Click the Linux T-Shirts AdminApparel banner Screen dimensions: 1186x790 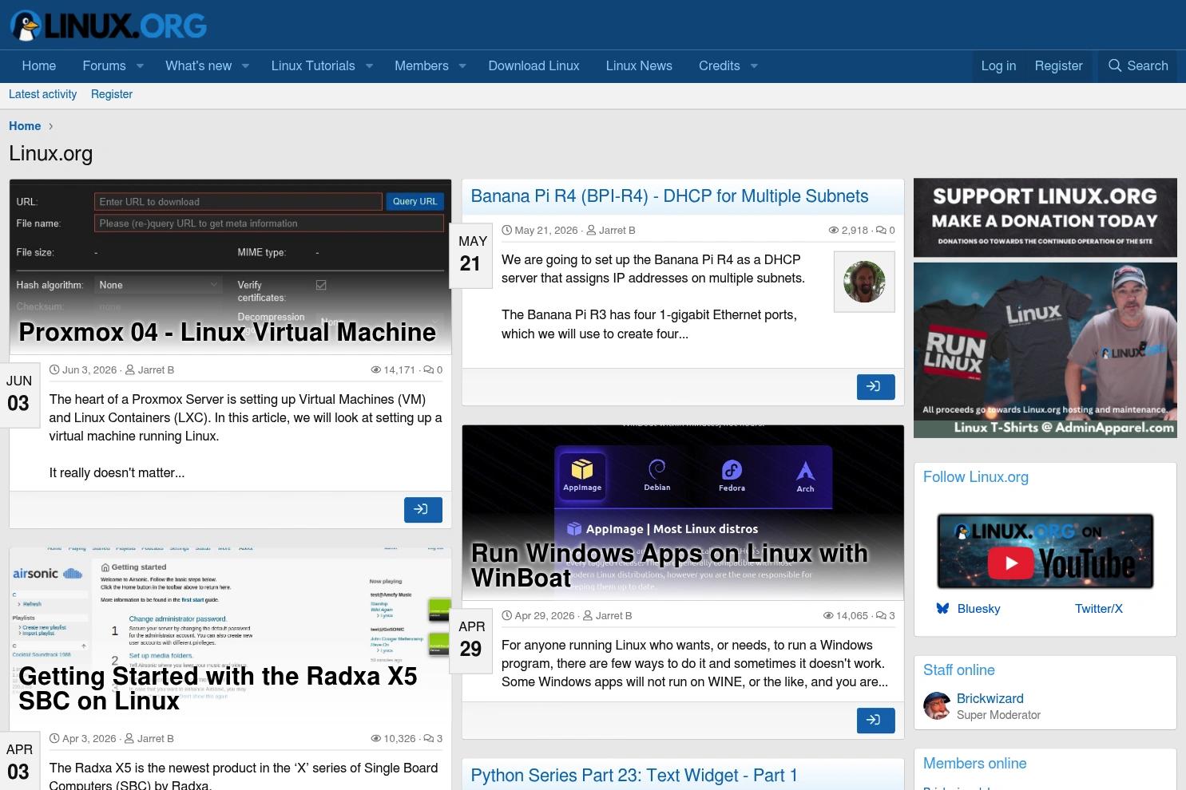(1045, 350)
